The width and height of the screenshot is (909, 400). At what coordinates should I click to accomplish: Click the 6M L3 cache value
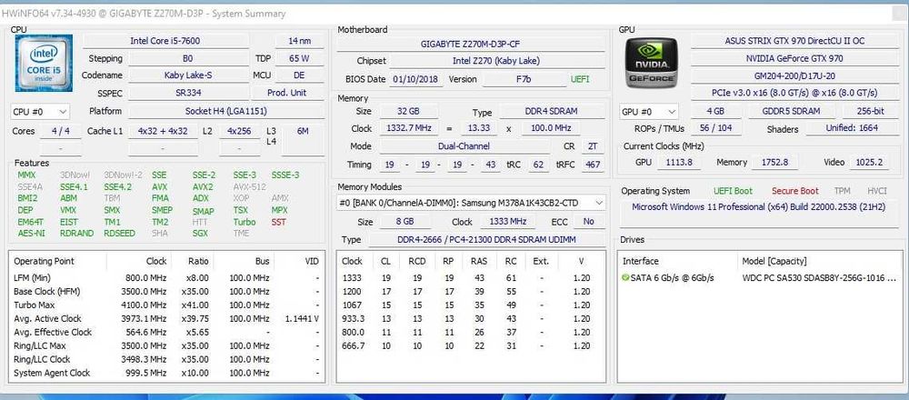coord(303,132)
